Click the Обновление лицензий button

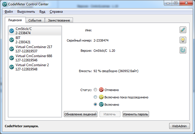click(81, 114)
